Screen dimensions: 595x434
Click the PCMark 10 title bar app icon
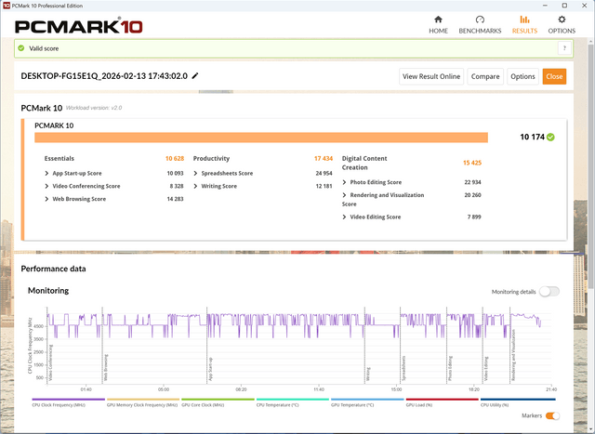click(7, 6)
